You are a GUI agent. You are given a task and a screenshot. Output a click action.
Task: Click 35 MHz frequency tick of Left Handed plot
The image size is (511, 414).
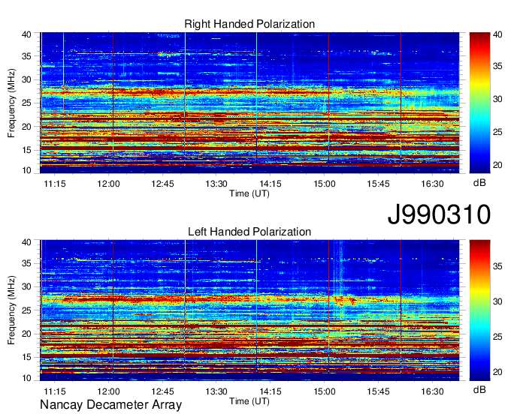click(27, 263)
